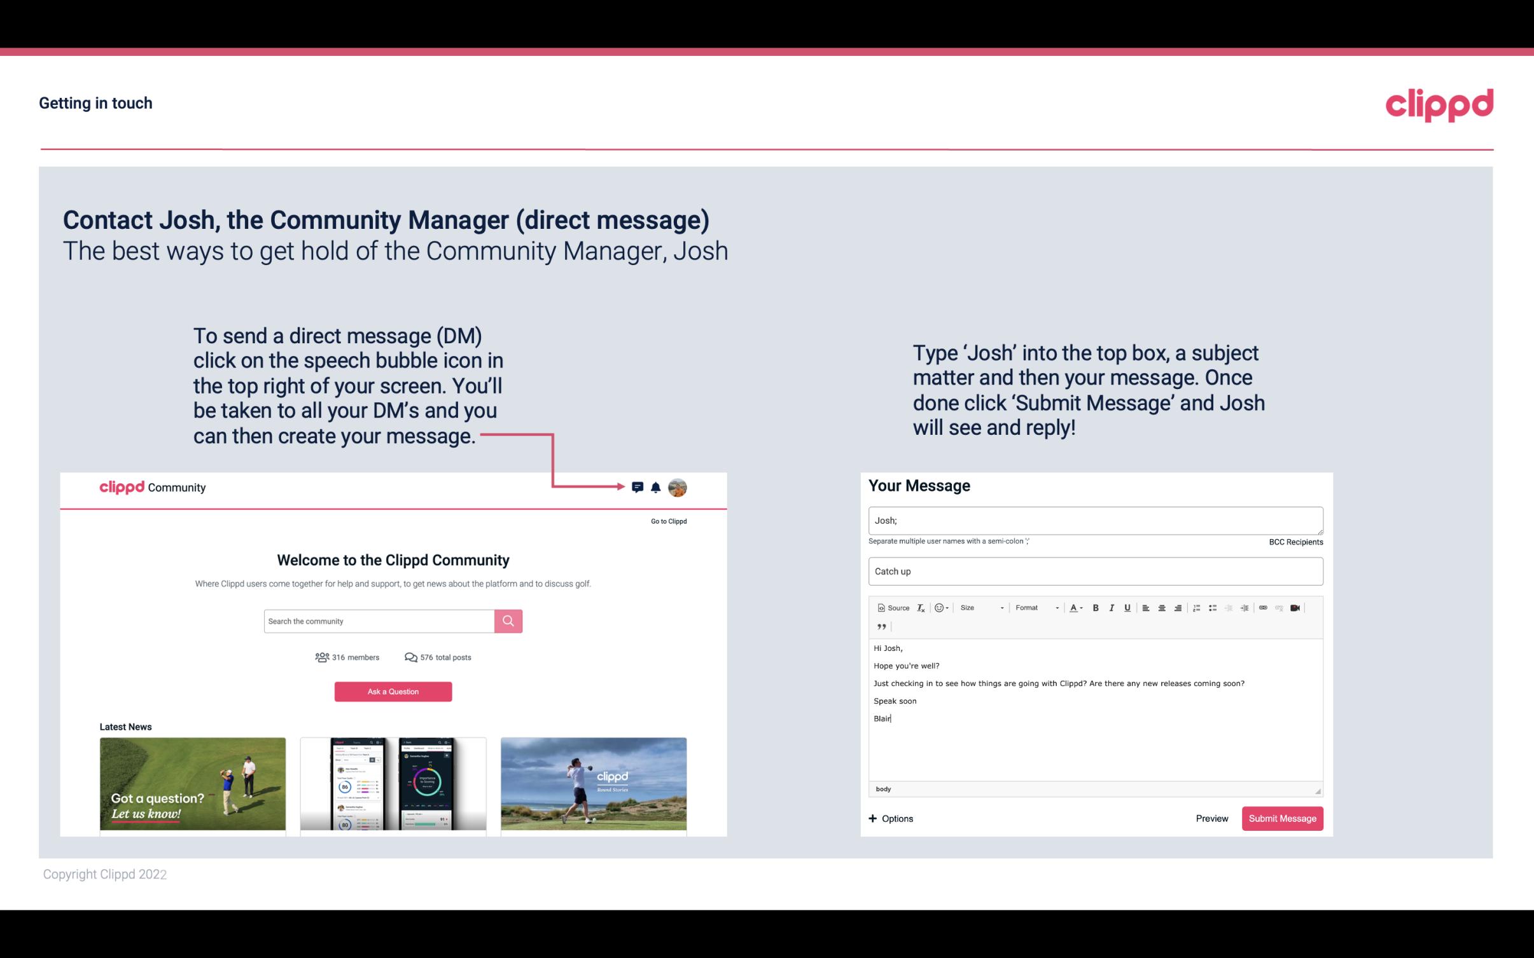This screenshot has width=1534, height=958.
Task: Click the Preview button
Action: click(x=1211, y=818)
